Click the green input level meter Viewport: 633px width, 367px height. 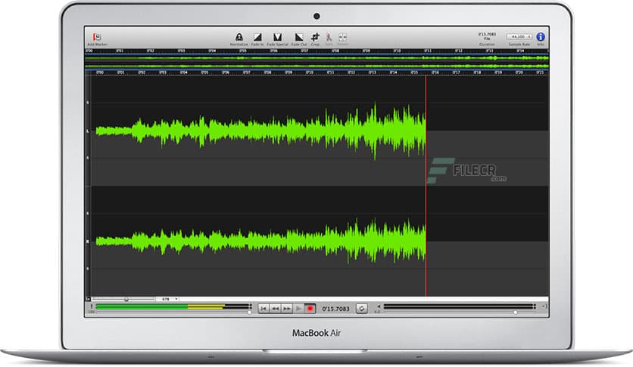[x=173, y=307]
